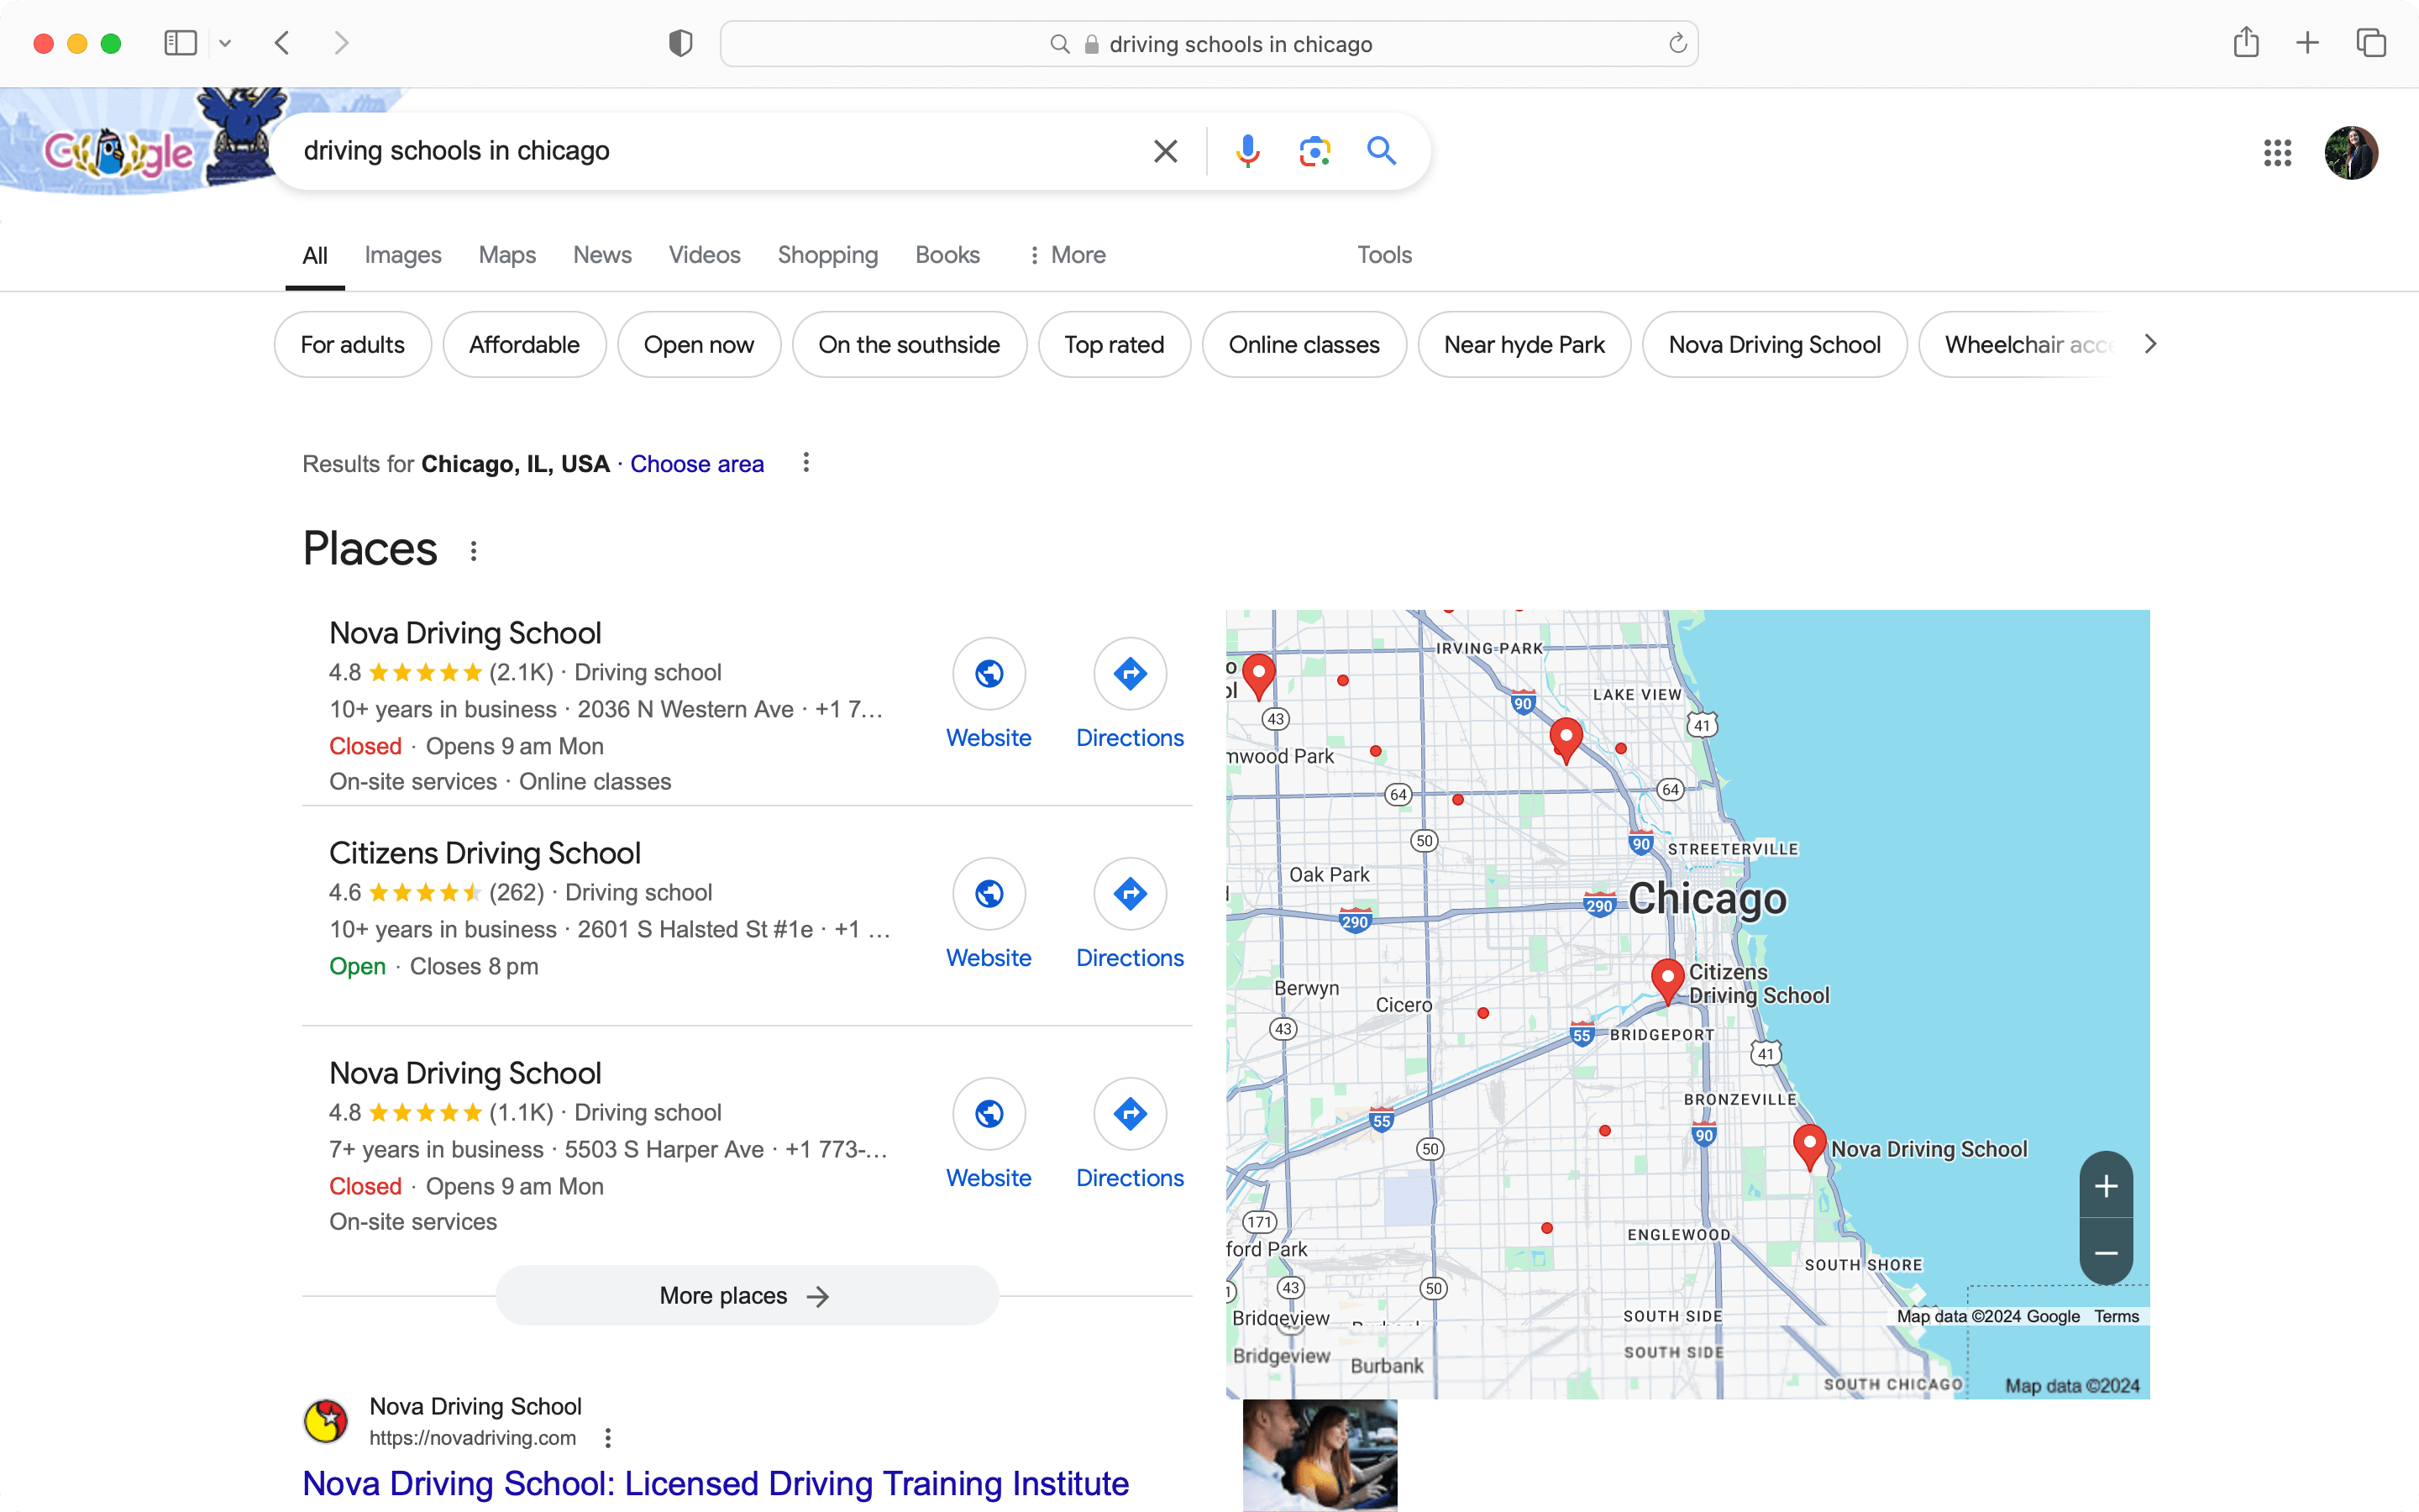The height and width of the screenshot is (1512, 2419).
Task: Toggle the Safari sidebar icon
Action: click(x=180, y=43)
